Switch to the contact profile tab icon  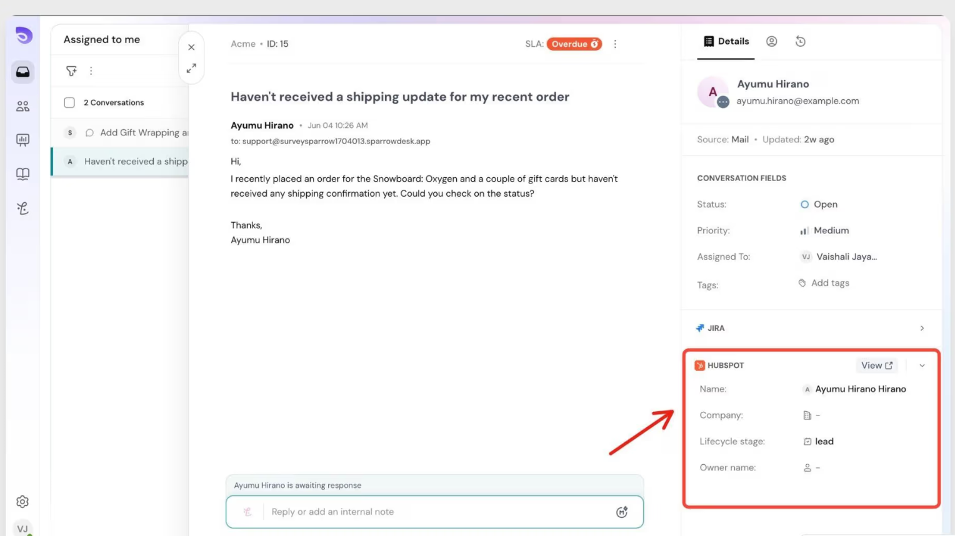(772, 41)
